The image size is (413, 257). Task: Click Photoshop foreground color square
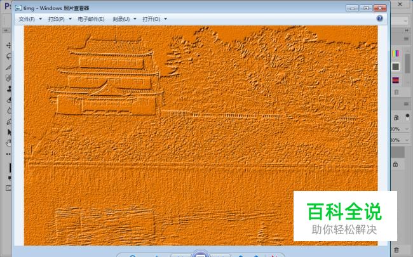(x=10, y=168)
